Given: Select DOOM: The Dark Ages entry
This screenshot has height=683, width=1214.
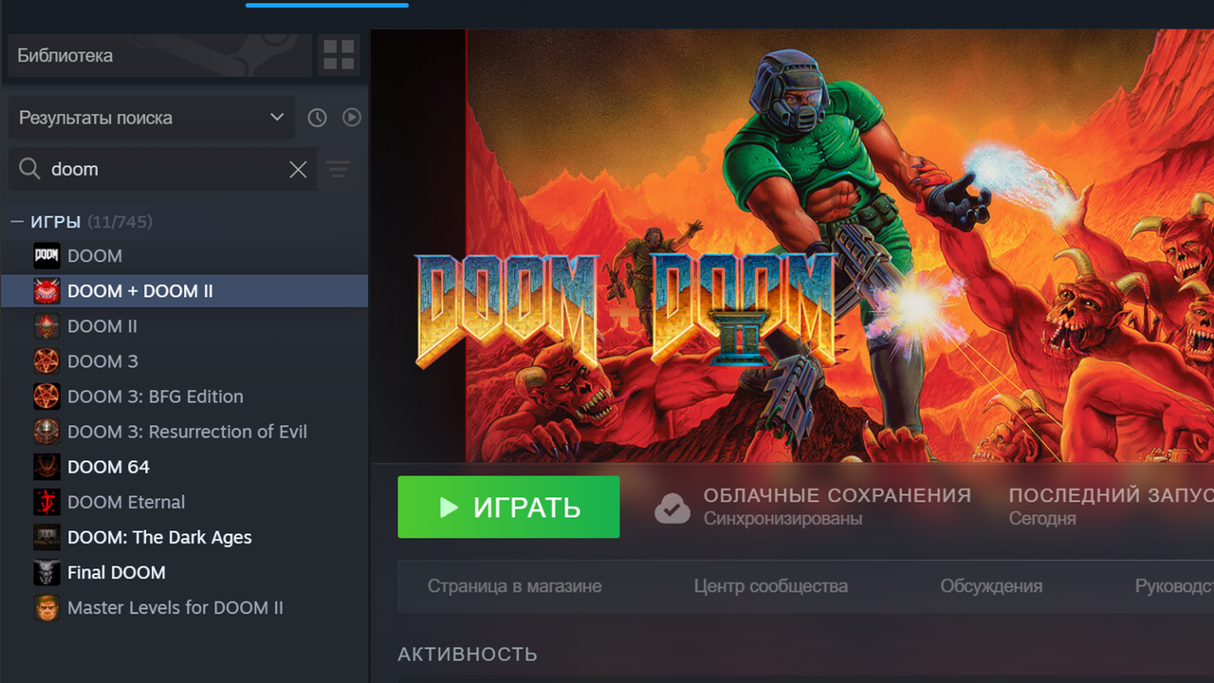Looking at the screenshot, I should 184,537.
